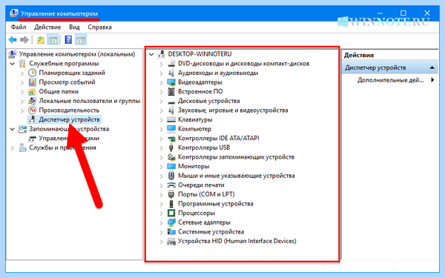This screenshot has width=445, height=278.
Task: Select Процессоры label
Action: point(197,213)
